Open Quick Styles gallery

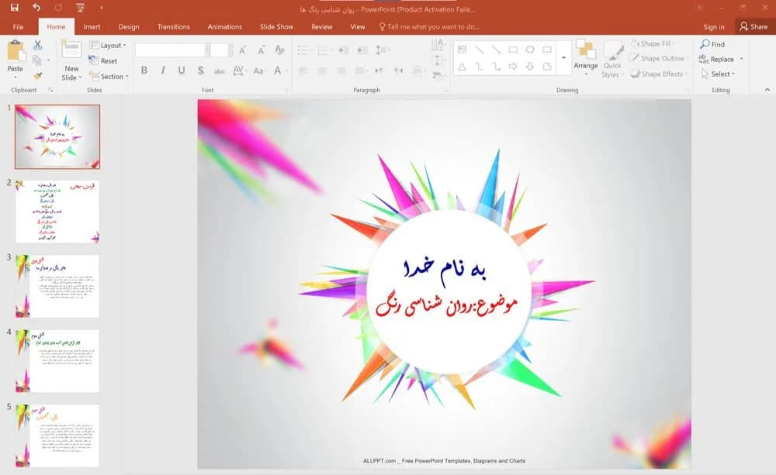pos(612,59)
